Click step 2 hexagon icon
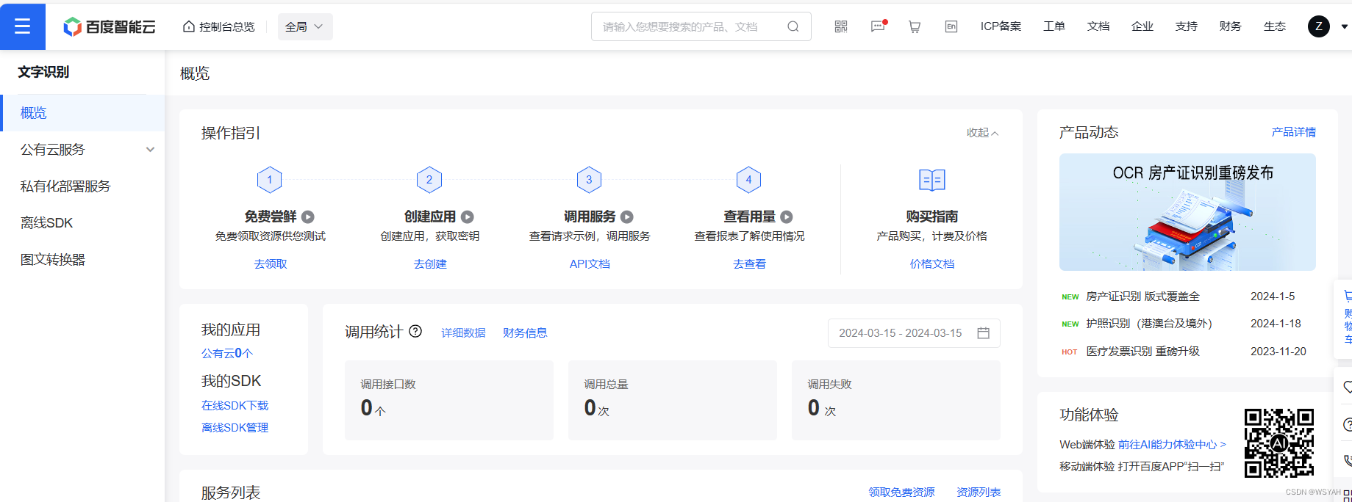The image size is (1352, 502). point(429,180)
